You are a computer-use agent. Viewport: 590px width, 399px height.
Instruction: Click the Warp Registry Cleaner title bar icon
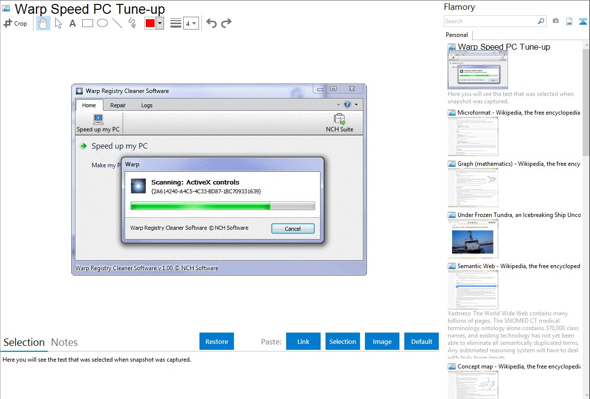pyautogui.click(x=79, y=91)
